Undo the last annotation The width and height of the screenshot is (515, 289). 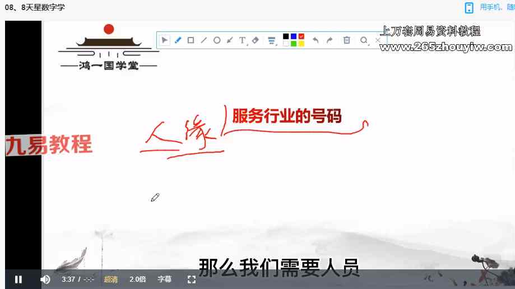click(x=316, y=40)
